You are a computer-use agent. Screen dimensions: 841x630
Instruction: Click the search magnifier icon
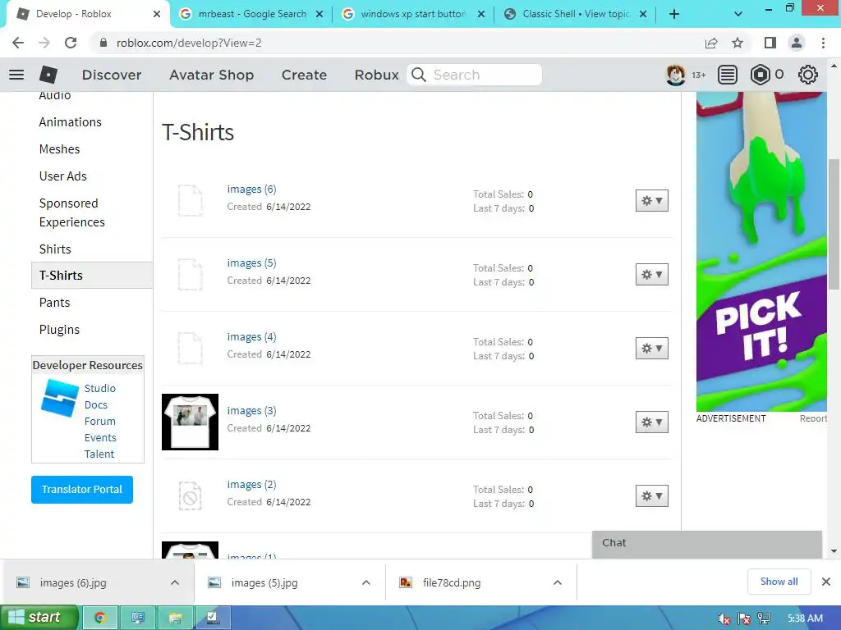click(x=419, y=75)
